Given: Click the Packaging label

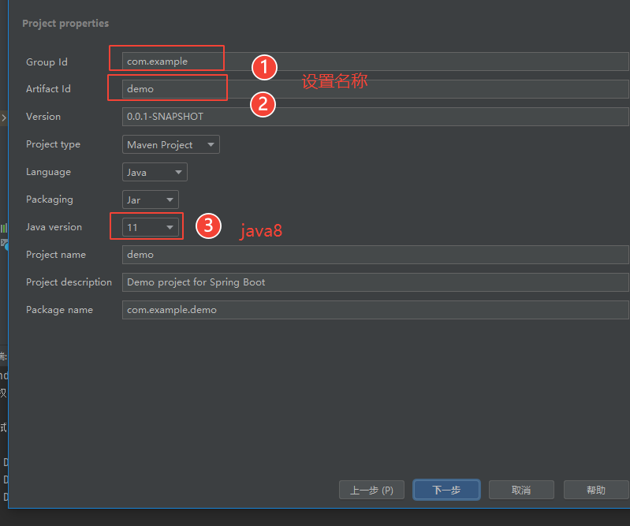Looking at the screenshot, I should click(50, 200).
